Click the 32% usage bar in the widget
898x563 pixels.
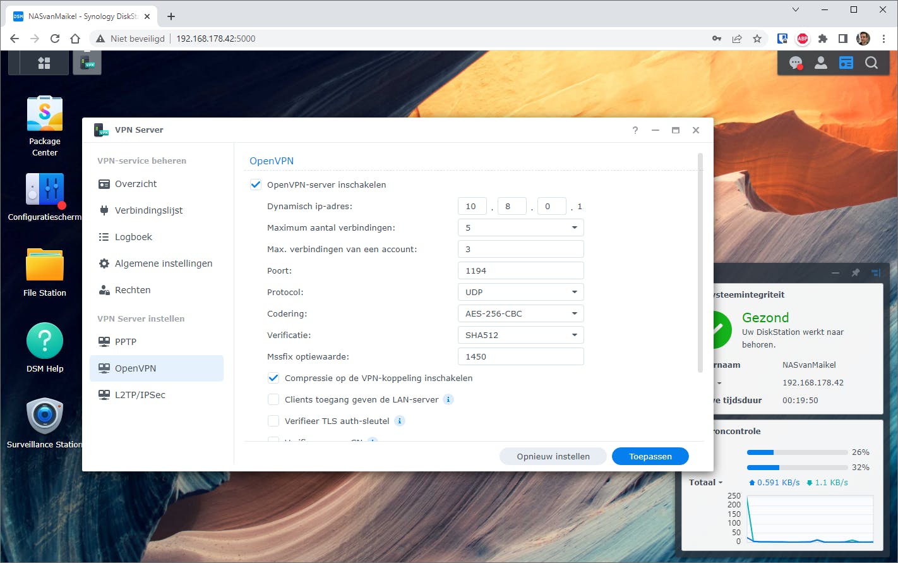pyautogui.click(x=797, y=468)
